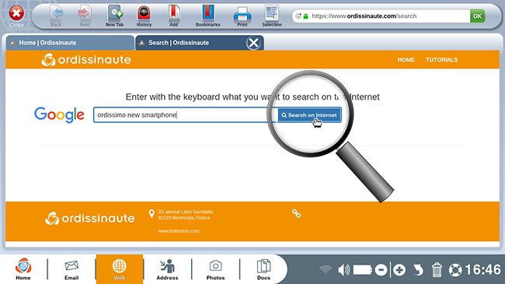Click the green OK button
This screenshot has width=505, height=284.
pyautogui.click(x=477, y=16)
